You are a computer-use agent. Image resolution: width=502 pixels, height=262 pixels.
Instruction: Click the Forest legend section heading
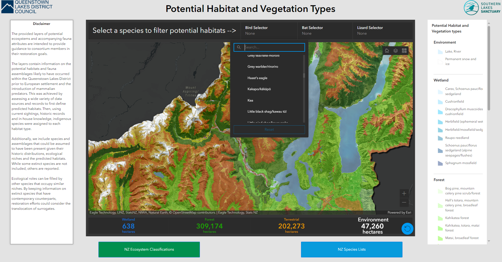439,180
